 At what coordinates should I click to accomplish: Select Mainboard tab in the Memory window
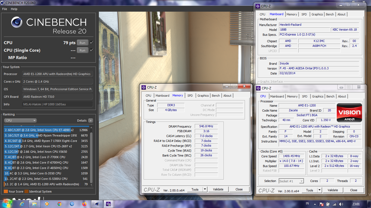(x=162, y=96)
